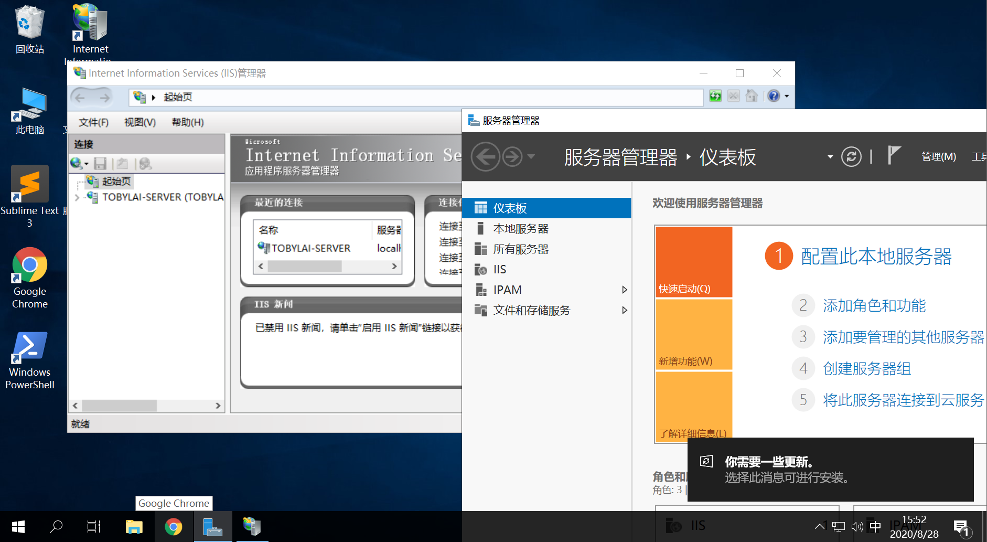Select the Google Chrome desktop shortcut

pyautogui.click(x=30, y=278)
